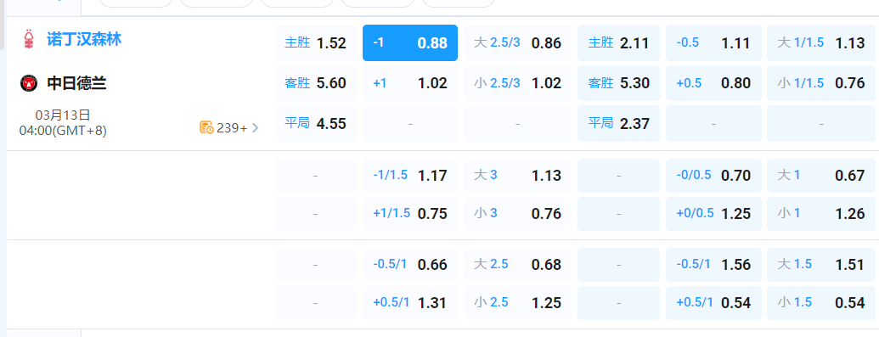Choose 大 2.5/3 at 0.86
The height and width of the screenshot is (337, 879).
pyautogui.click(x=517, y=42)
